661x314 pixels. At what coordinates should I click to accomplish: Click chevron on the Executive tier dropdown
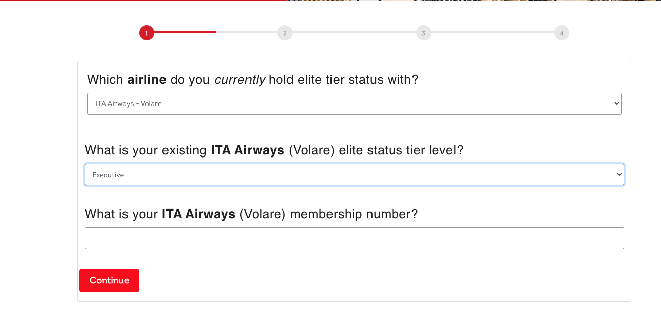click(x=619, y=175)
